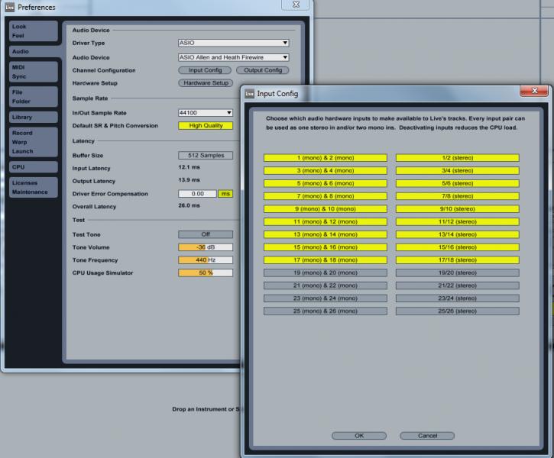Enable 21 (mono) & 22 (mono) inputs
The width and height of the screenshot is (554, 458).
326,285
